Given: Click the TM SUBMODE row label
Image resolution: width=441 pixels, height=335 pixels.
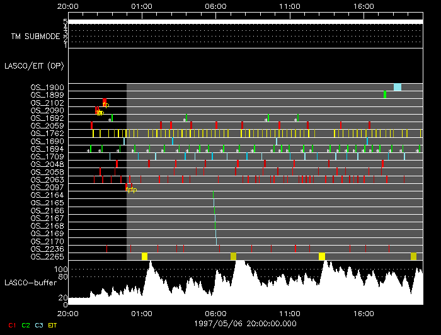Looking at the screenshot, I should point(36,37).
